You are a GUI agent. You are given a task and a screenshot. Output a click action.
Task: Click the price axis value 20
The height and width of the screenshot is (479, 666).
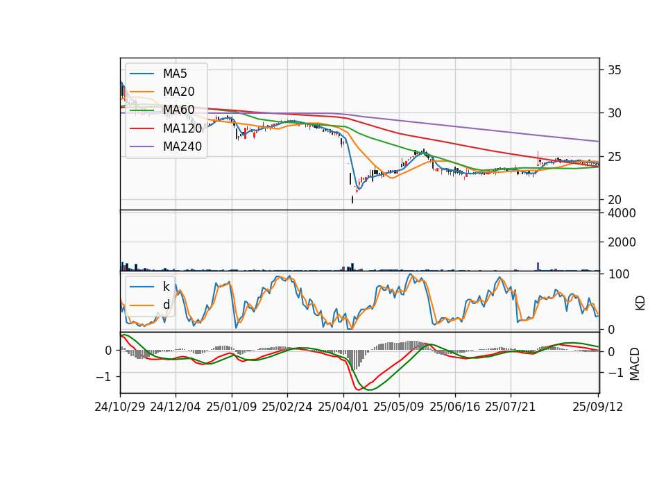pos(615,200)
